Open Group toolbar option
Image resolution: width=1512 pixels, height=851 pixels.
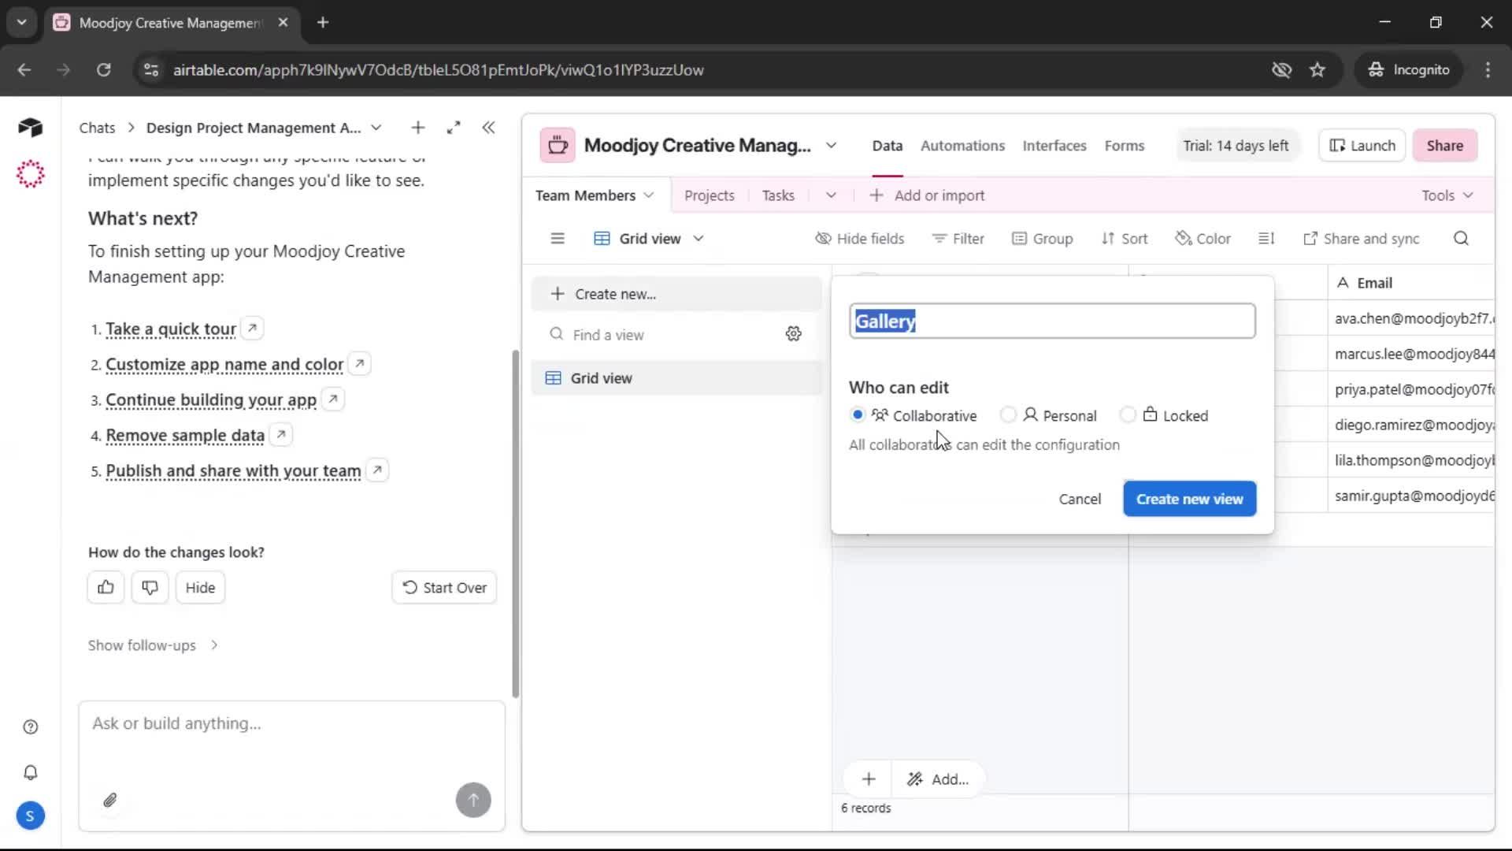pyautogui.click(x=1042, y=238)
